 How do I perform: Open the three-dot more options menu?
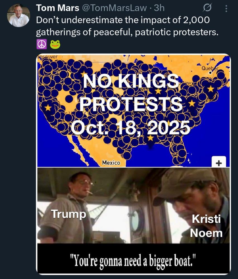tap(226, 9)
